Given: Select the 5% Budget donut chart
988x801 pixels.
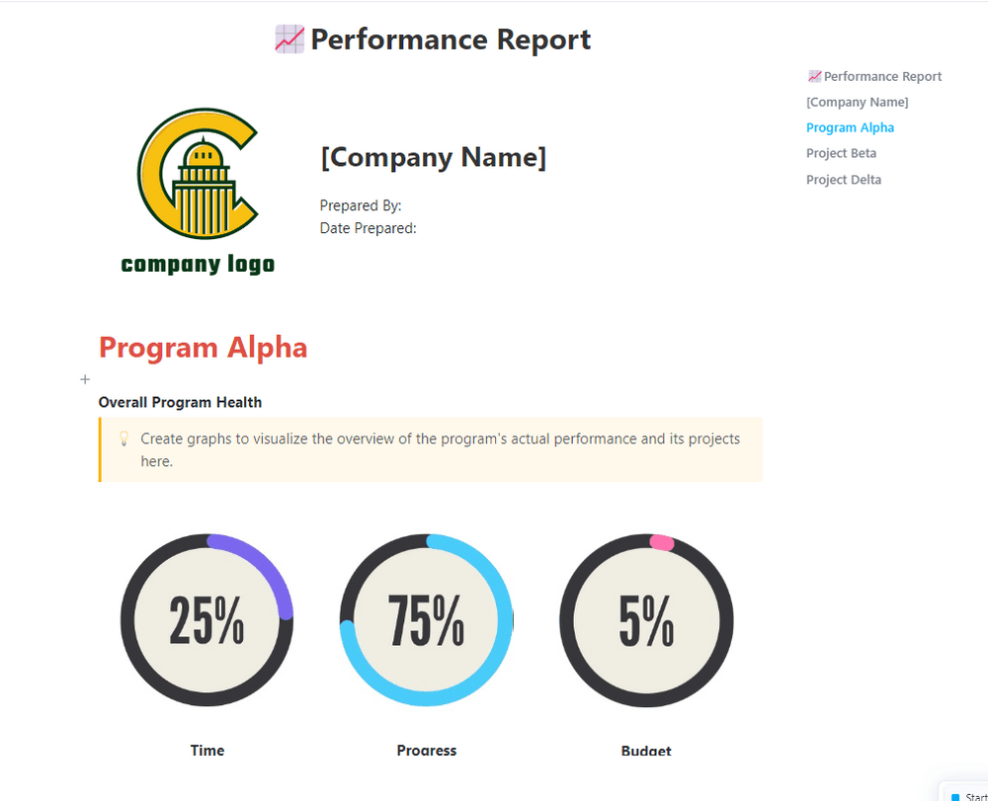Looking at the screenshot, I should click(646, 620).
